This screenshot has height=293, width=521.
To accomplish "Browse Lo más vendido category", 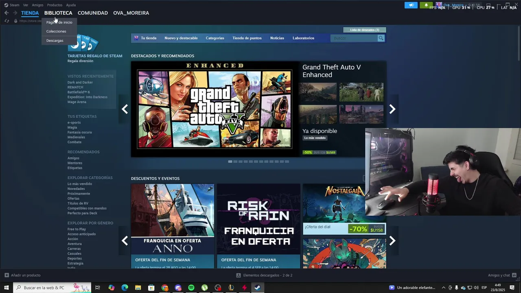I will [80, 184].
